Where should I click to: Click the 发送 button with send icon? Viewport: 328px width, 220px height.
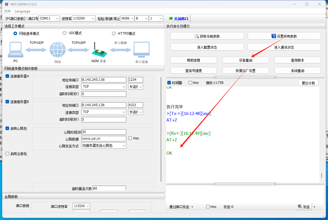click(x=304, y=207)
